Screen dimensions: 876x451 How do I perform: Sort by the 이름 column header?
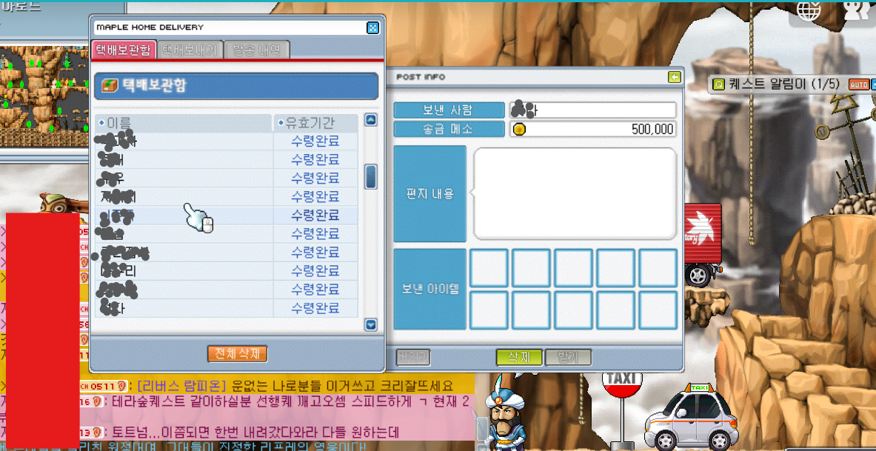tap(183, 122)
